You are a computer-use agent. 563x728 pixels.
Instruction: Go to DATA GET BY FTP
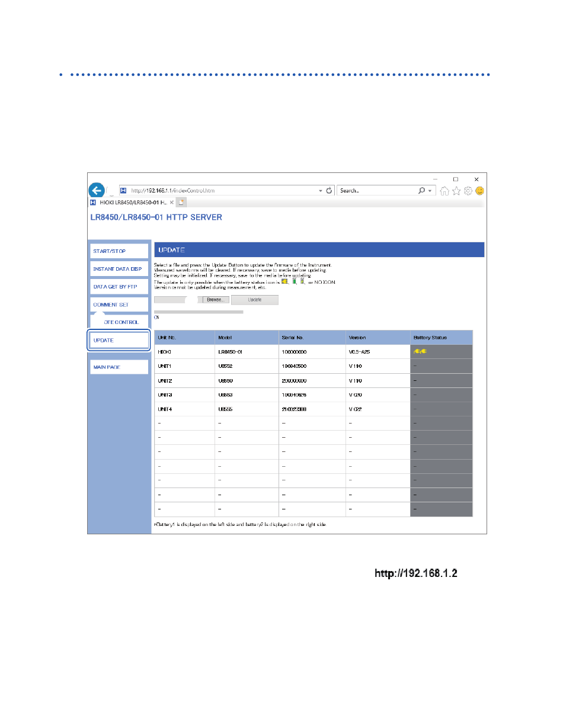point(119,287)
